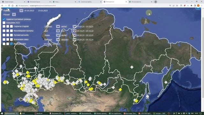Viewport: 204px width, 115px height.
Task: Click the white diamond marker on Kamchatka
Action: [x=166, y=82]
